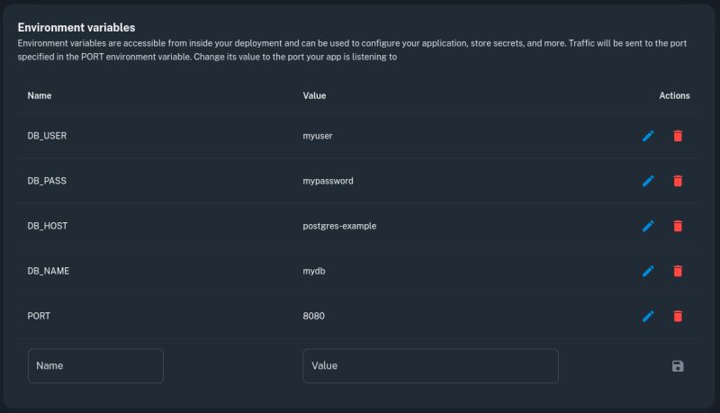Viewport: 720px width, 413px height.
Task: Remove the DB_HOST variable
Action: point(678,226)
